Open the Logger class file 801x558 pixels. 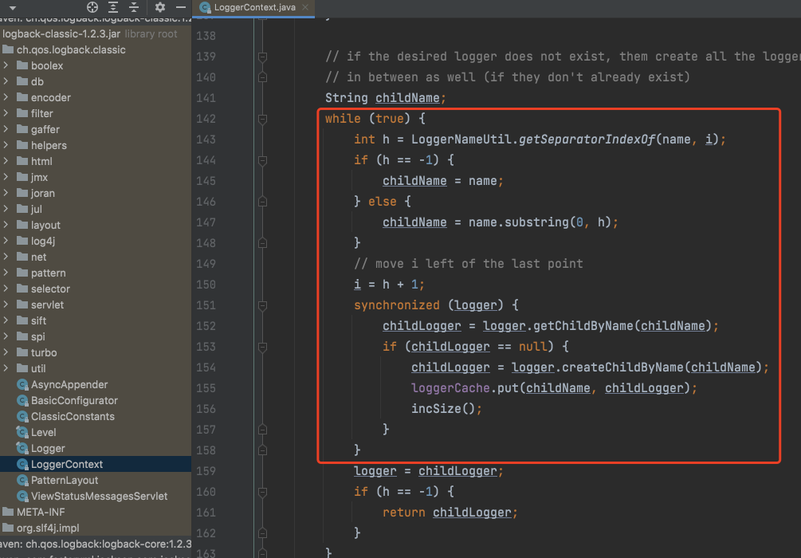48,448
